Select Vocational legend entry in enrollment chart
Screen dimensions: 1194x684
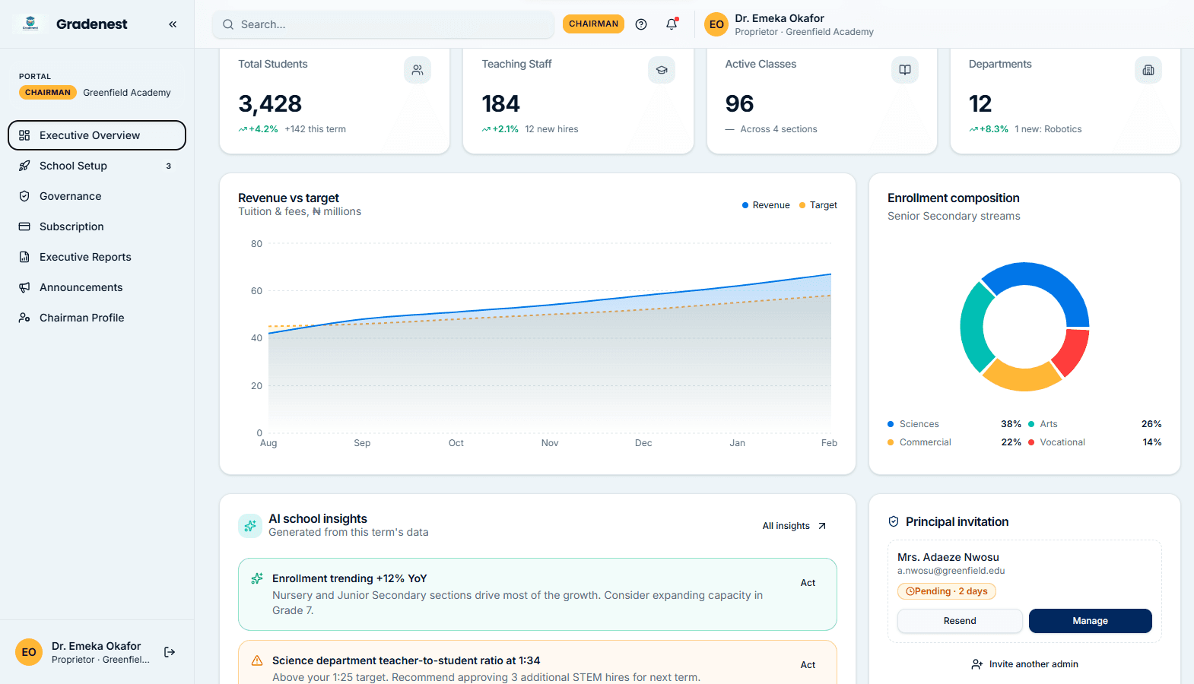click(1094, 442)
